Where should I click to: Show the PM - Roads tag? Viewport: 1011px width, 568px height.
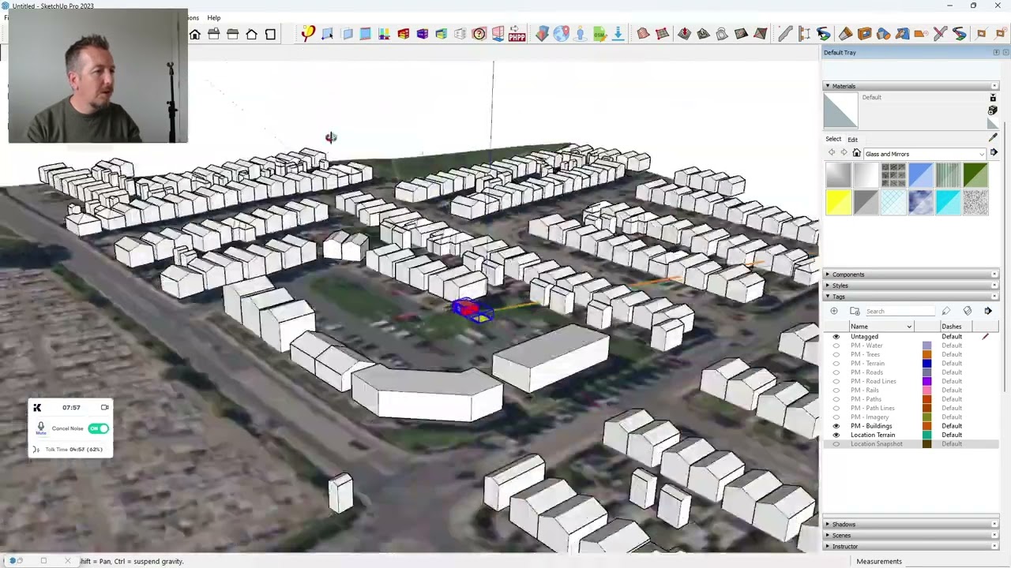coord(836,372)
